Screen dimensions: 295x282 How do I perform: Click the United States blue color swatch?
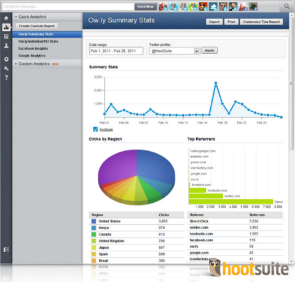93,221
